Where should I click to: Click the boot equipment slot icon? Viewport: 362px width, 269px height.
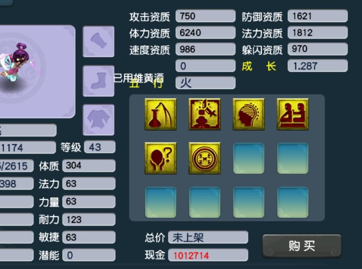[x=99, y=81]
